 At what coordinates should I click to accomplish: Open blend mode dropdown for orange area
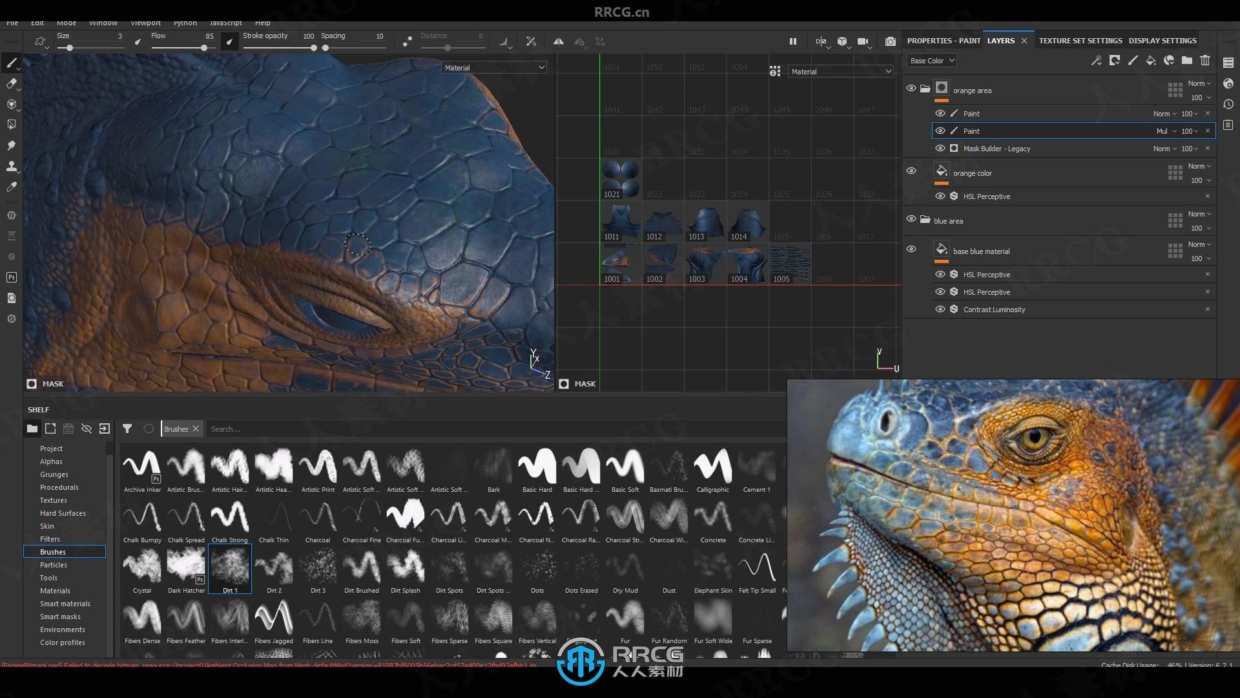click(x=1199, y=83)
